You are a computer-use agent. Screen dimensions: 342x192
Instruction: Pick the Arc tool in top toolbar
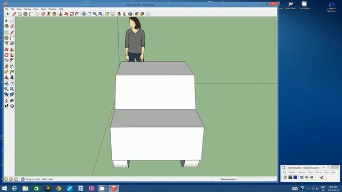pyautogui.click(x=31, y=14)
